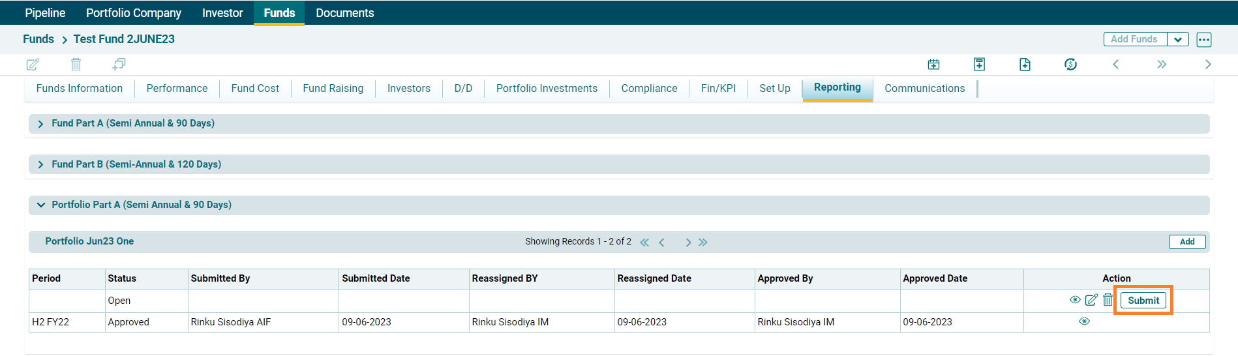This screenshot has height=356, width=1238.
Task: Delete the Open status record row
Action: point(1108,300)
